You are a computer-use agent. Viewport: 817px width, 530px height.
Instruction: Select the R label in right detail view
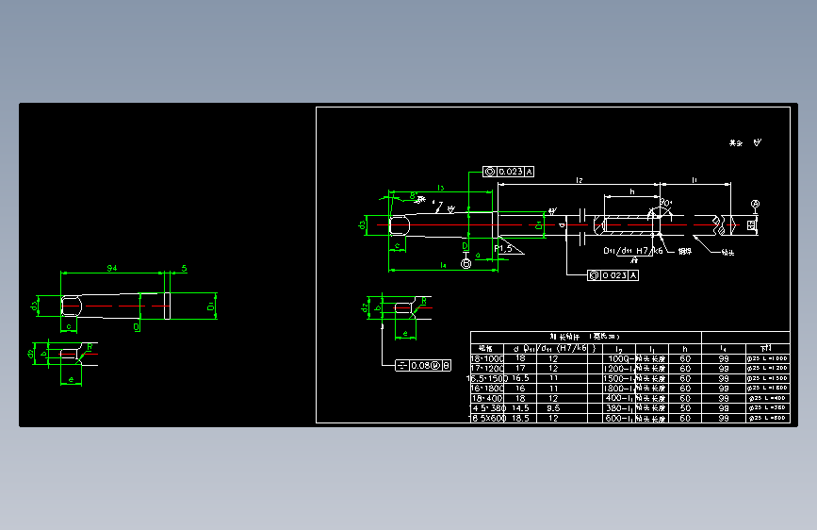pyautogui.click(x=424, y=301)
